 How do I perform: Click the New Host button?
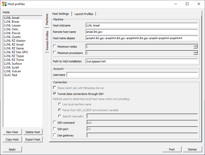click(12, 132)
